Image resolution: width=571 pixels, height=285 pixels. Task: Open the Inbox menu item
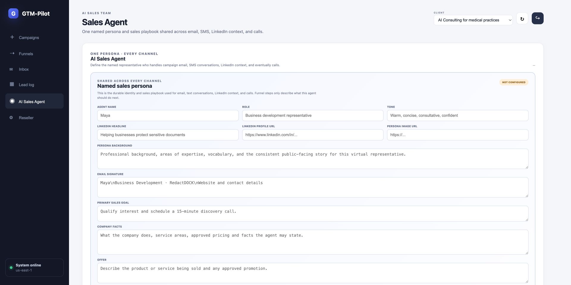34,69
